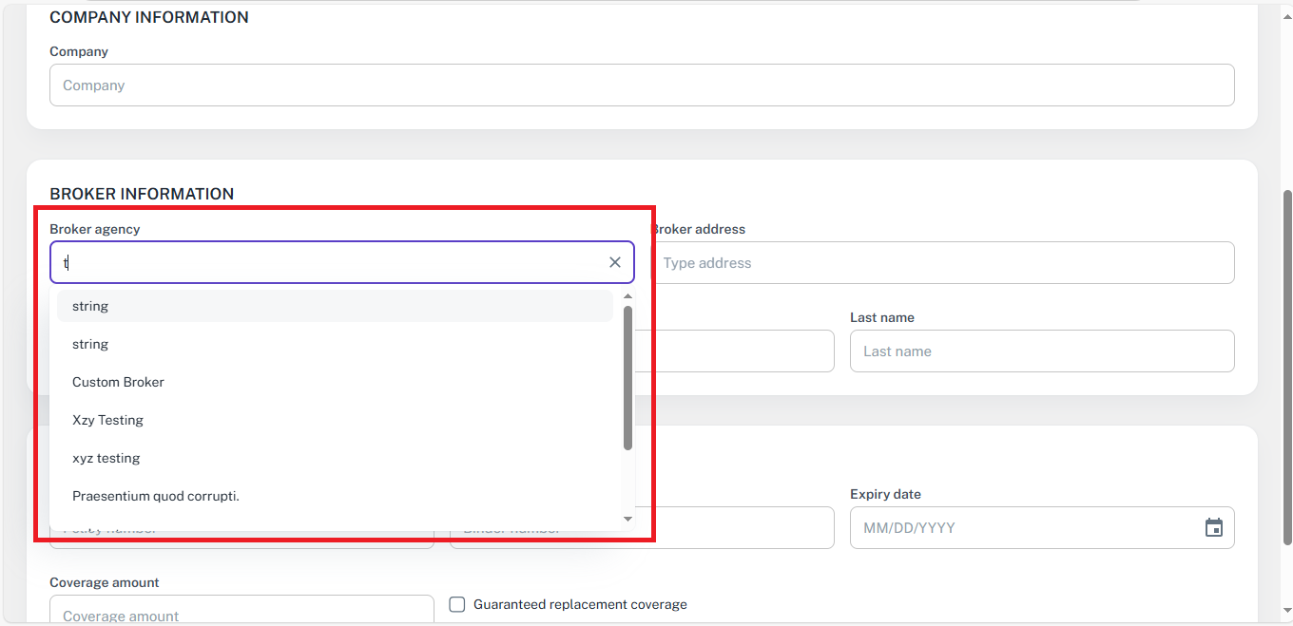The image size is (1293, 626).
Task: Click dropdown list scroll-up arrow
Action: pos(627,296)
